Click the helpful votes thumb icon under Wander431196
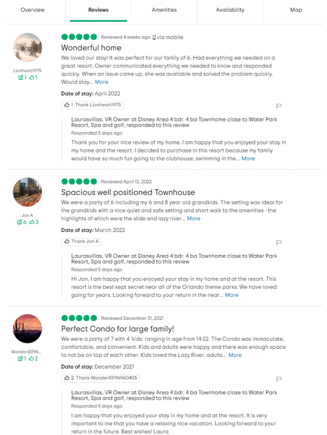This screenshot has width=327, height=435. pos(32,359)
